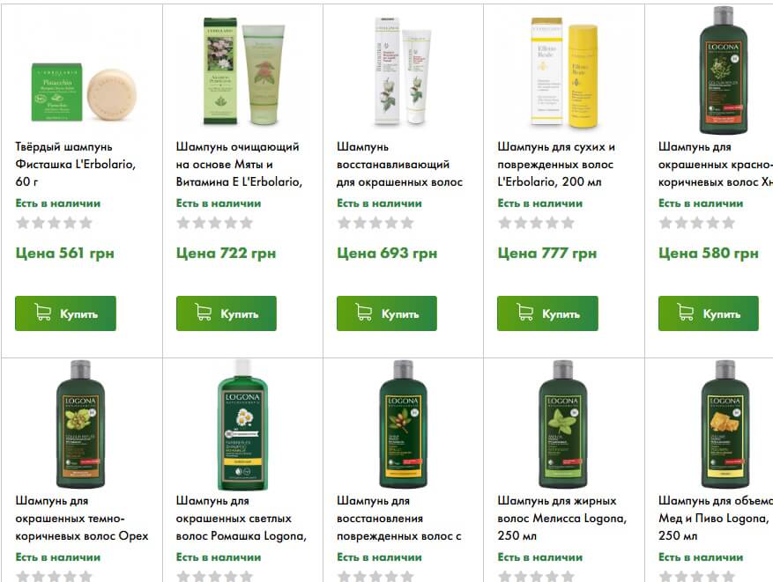
Task: Buy the 580 грн Logona red-brown shampoo
Action: 709,313
